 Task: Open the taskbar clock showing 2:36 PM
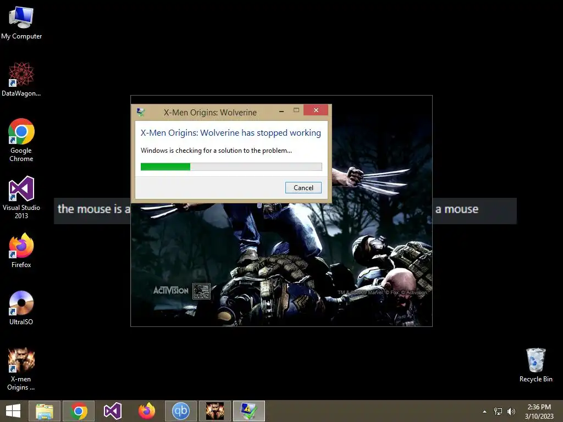point(539,411)
